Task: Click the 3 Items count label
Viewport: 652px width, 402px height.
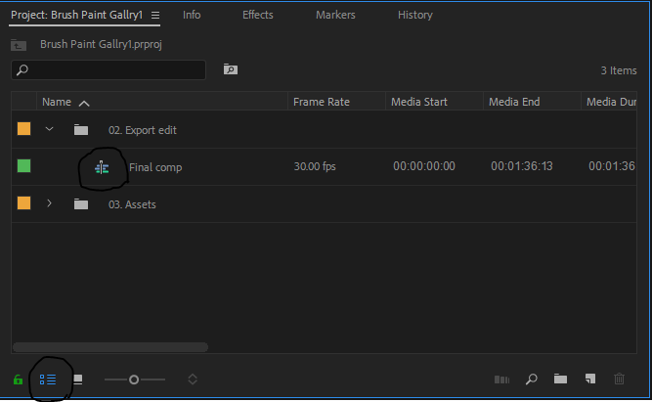Action: click(619, 70)
